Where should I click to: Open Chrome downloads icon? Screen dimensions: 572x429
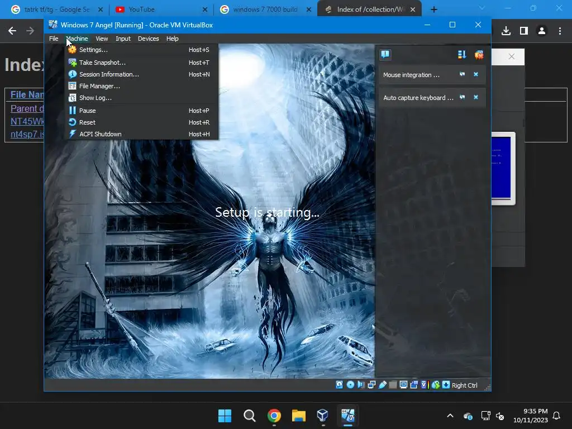(x=506, y=31)
